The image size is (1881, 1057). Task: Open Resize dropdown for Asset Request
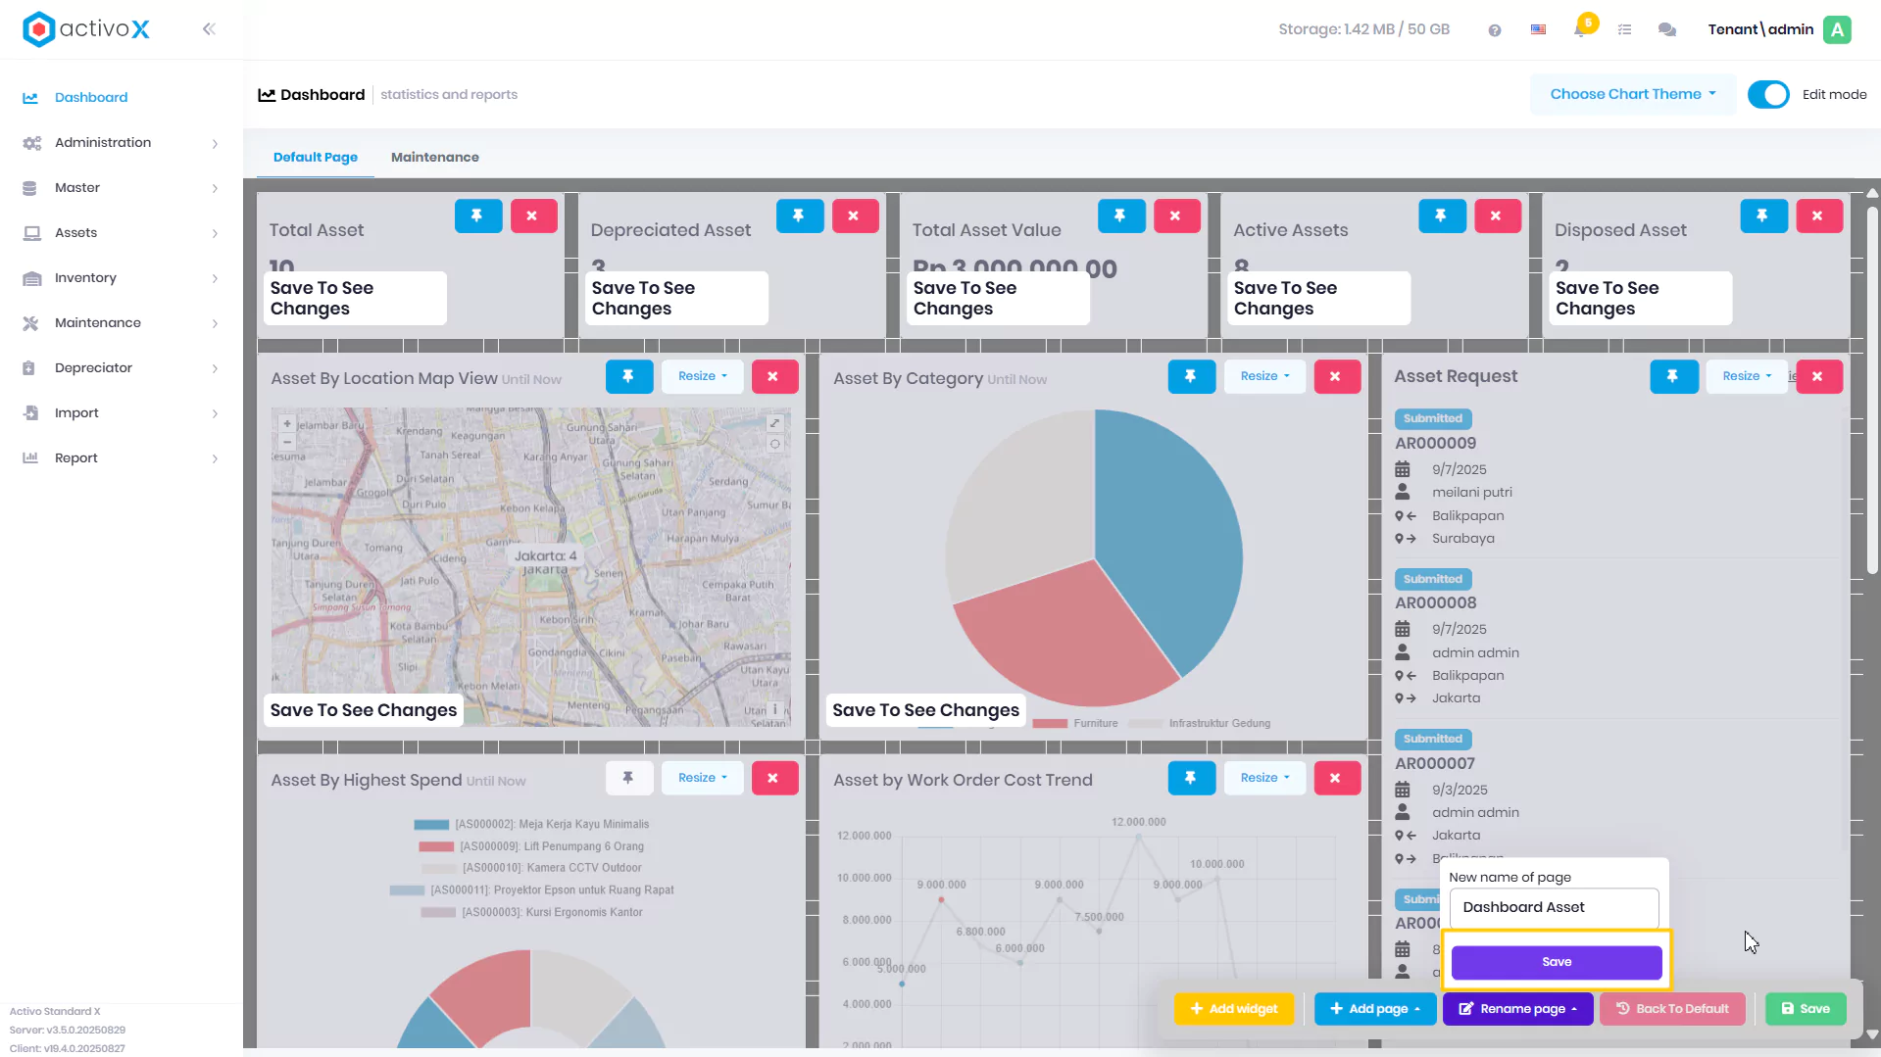(x=1747, y=376)
